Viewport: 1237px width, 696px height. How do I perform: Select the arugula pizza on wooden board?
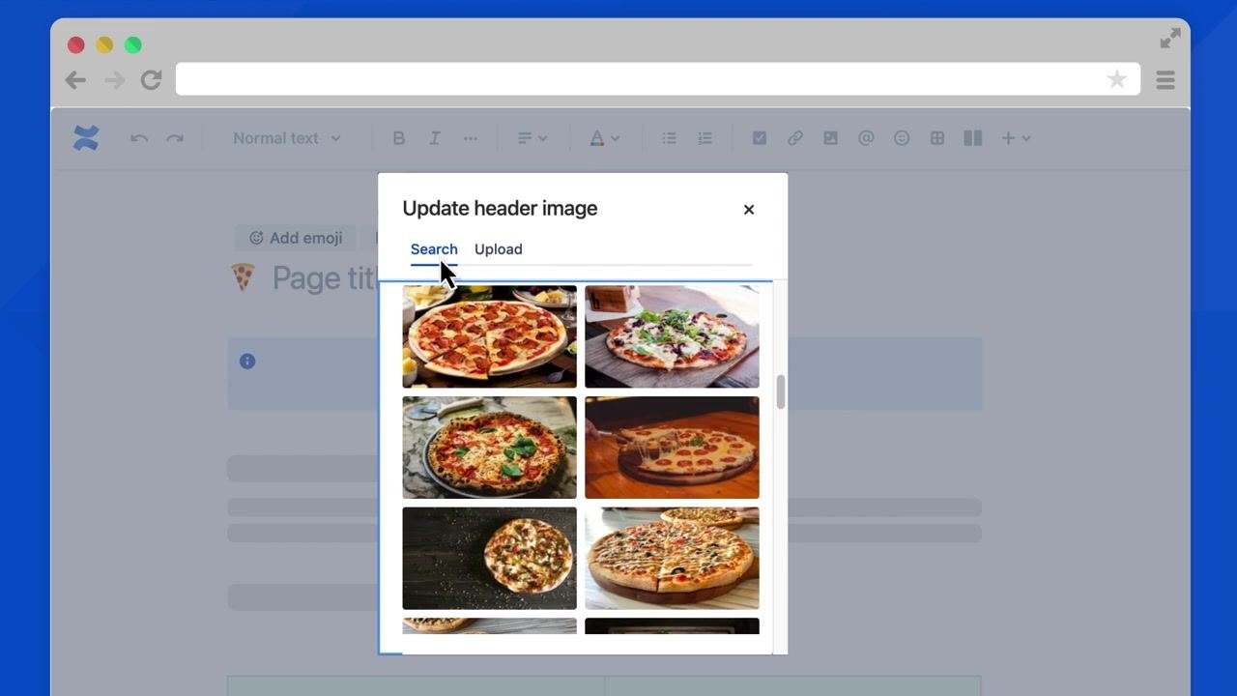click(672, 336)
